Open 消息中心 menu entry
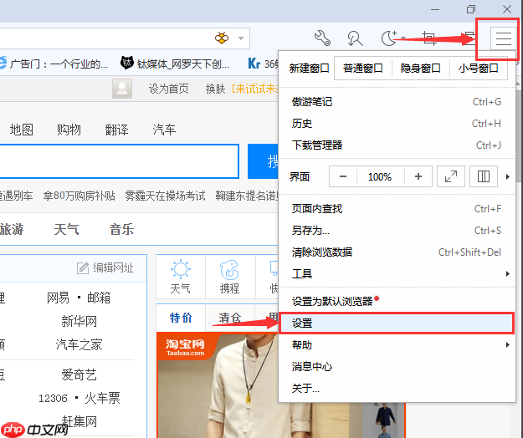This screenshot has width=523, height=438. (397, 366)
